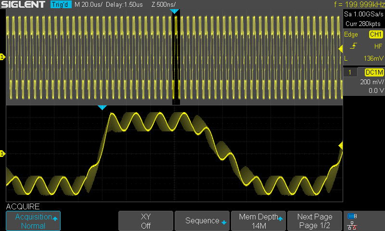This screenshot has width=385, height=231.
Task: Click the SIGLENT logo
Action: [x=24, y=4]
